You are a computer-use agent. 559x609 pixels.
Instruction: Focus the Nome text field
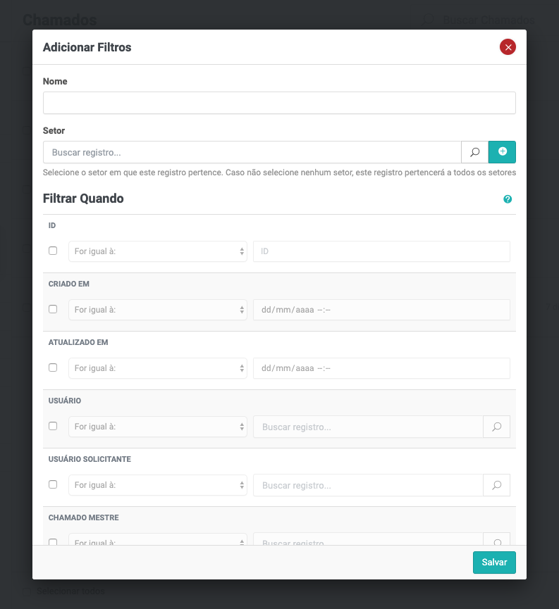click(x=279, y=103)
